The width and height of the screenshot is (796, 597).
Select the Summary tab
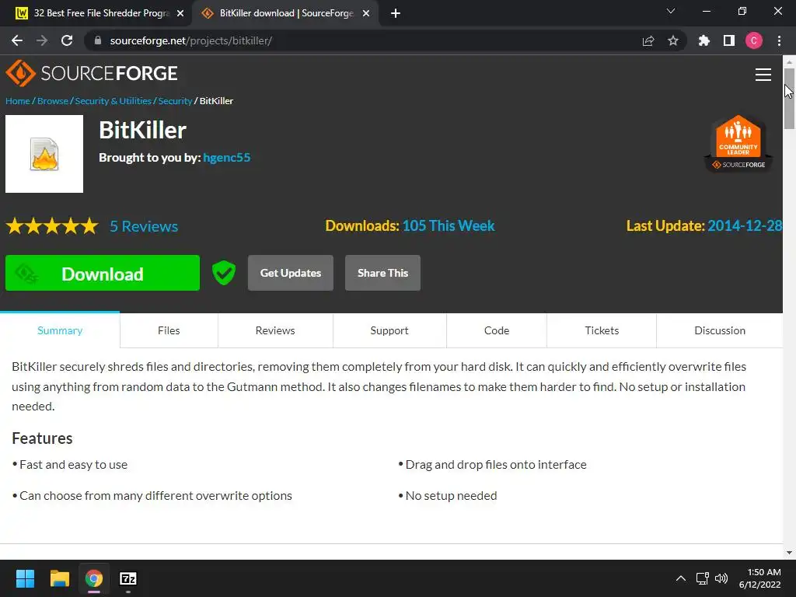point(60,330)
